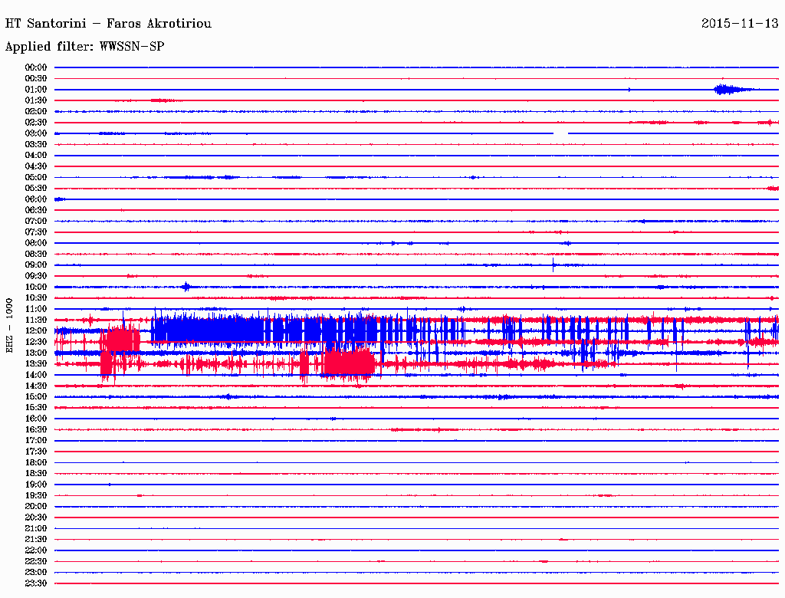
Task: Select the 05:00 time label
Action: pyautogui.click(x=35, y=177)
